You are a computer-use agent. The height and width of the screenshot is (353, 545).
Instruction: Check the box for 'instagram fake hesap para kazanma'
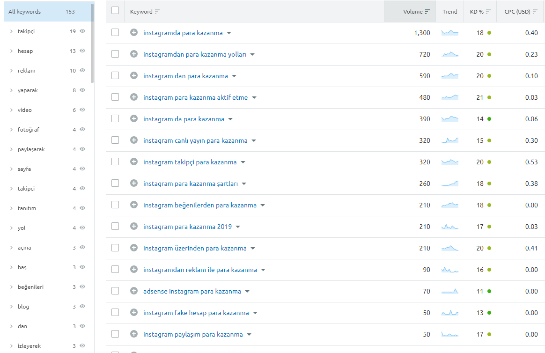pyautogui.click(x=115, y=312)
